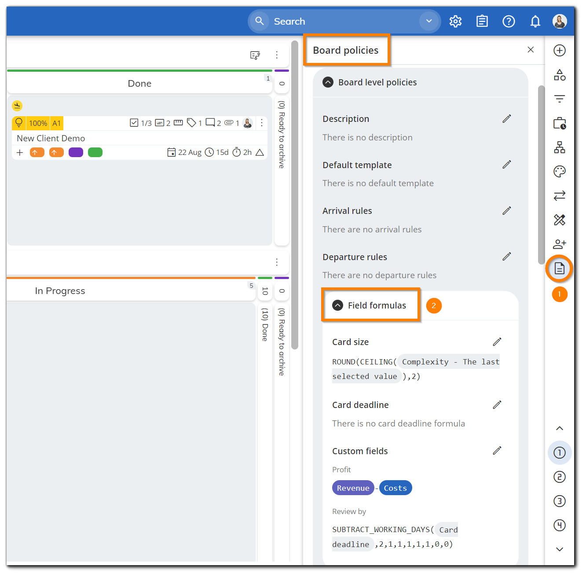Switch to board view number 2
Screen dimensions: 586x577
(559, 477)
